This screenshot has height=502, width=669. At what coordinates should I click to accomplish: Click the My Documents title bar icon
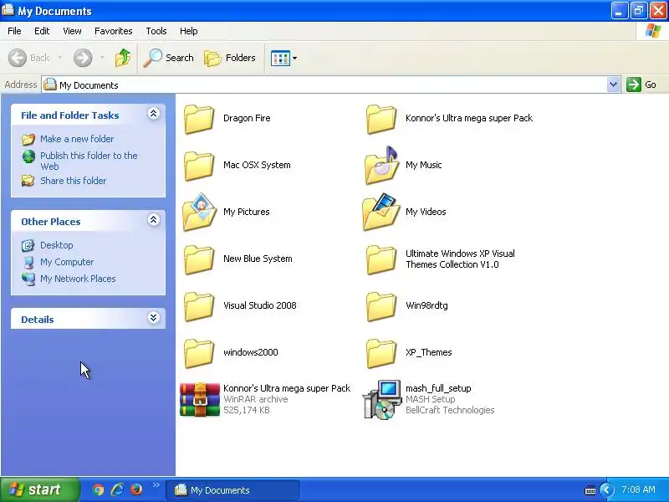pyautogui.click(x=8, y=10)
